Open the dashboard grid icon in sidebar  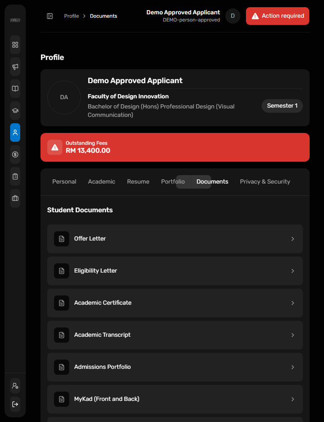15,45
